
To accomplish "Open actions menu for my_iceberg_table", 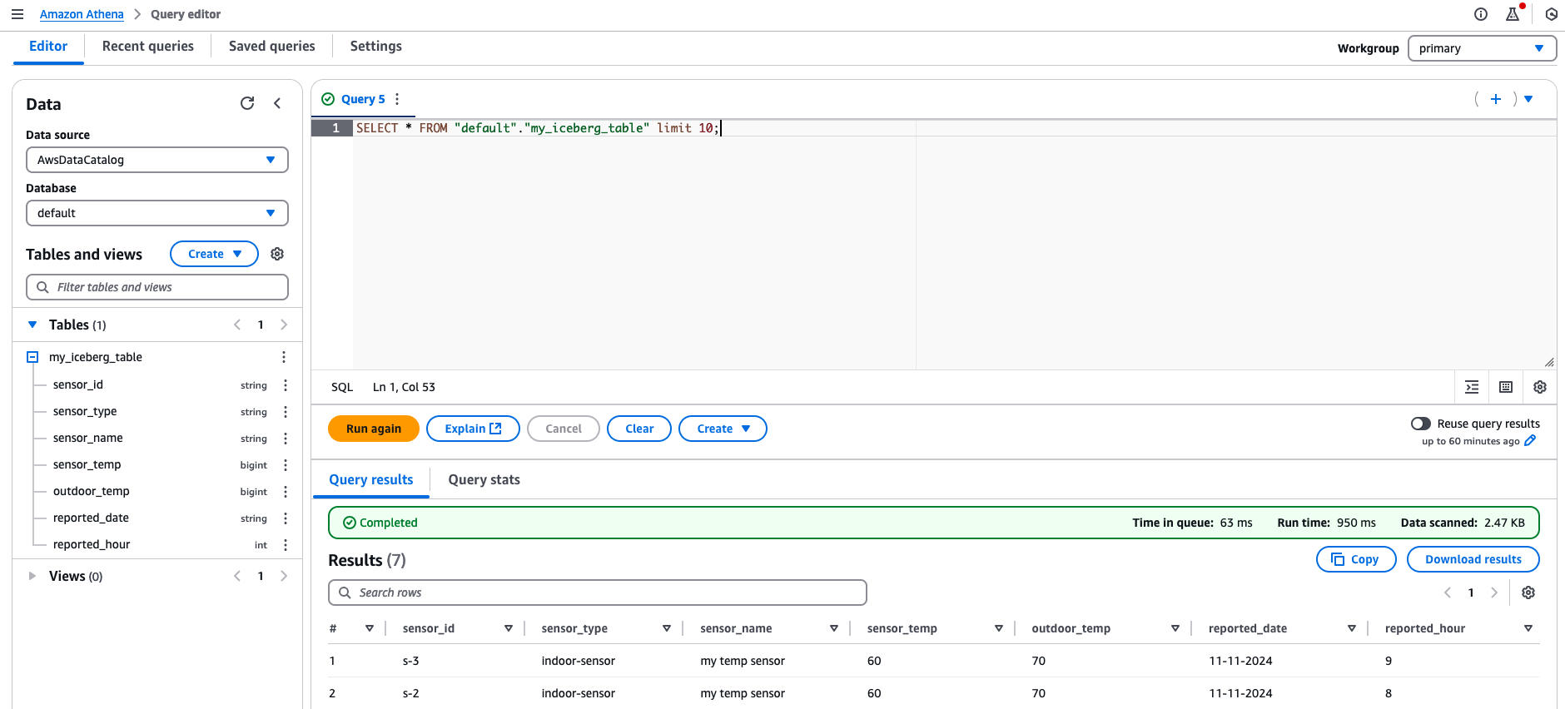I will pos(284,357).
